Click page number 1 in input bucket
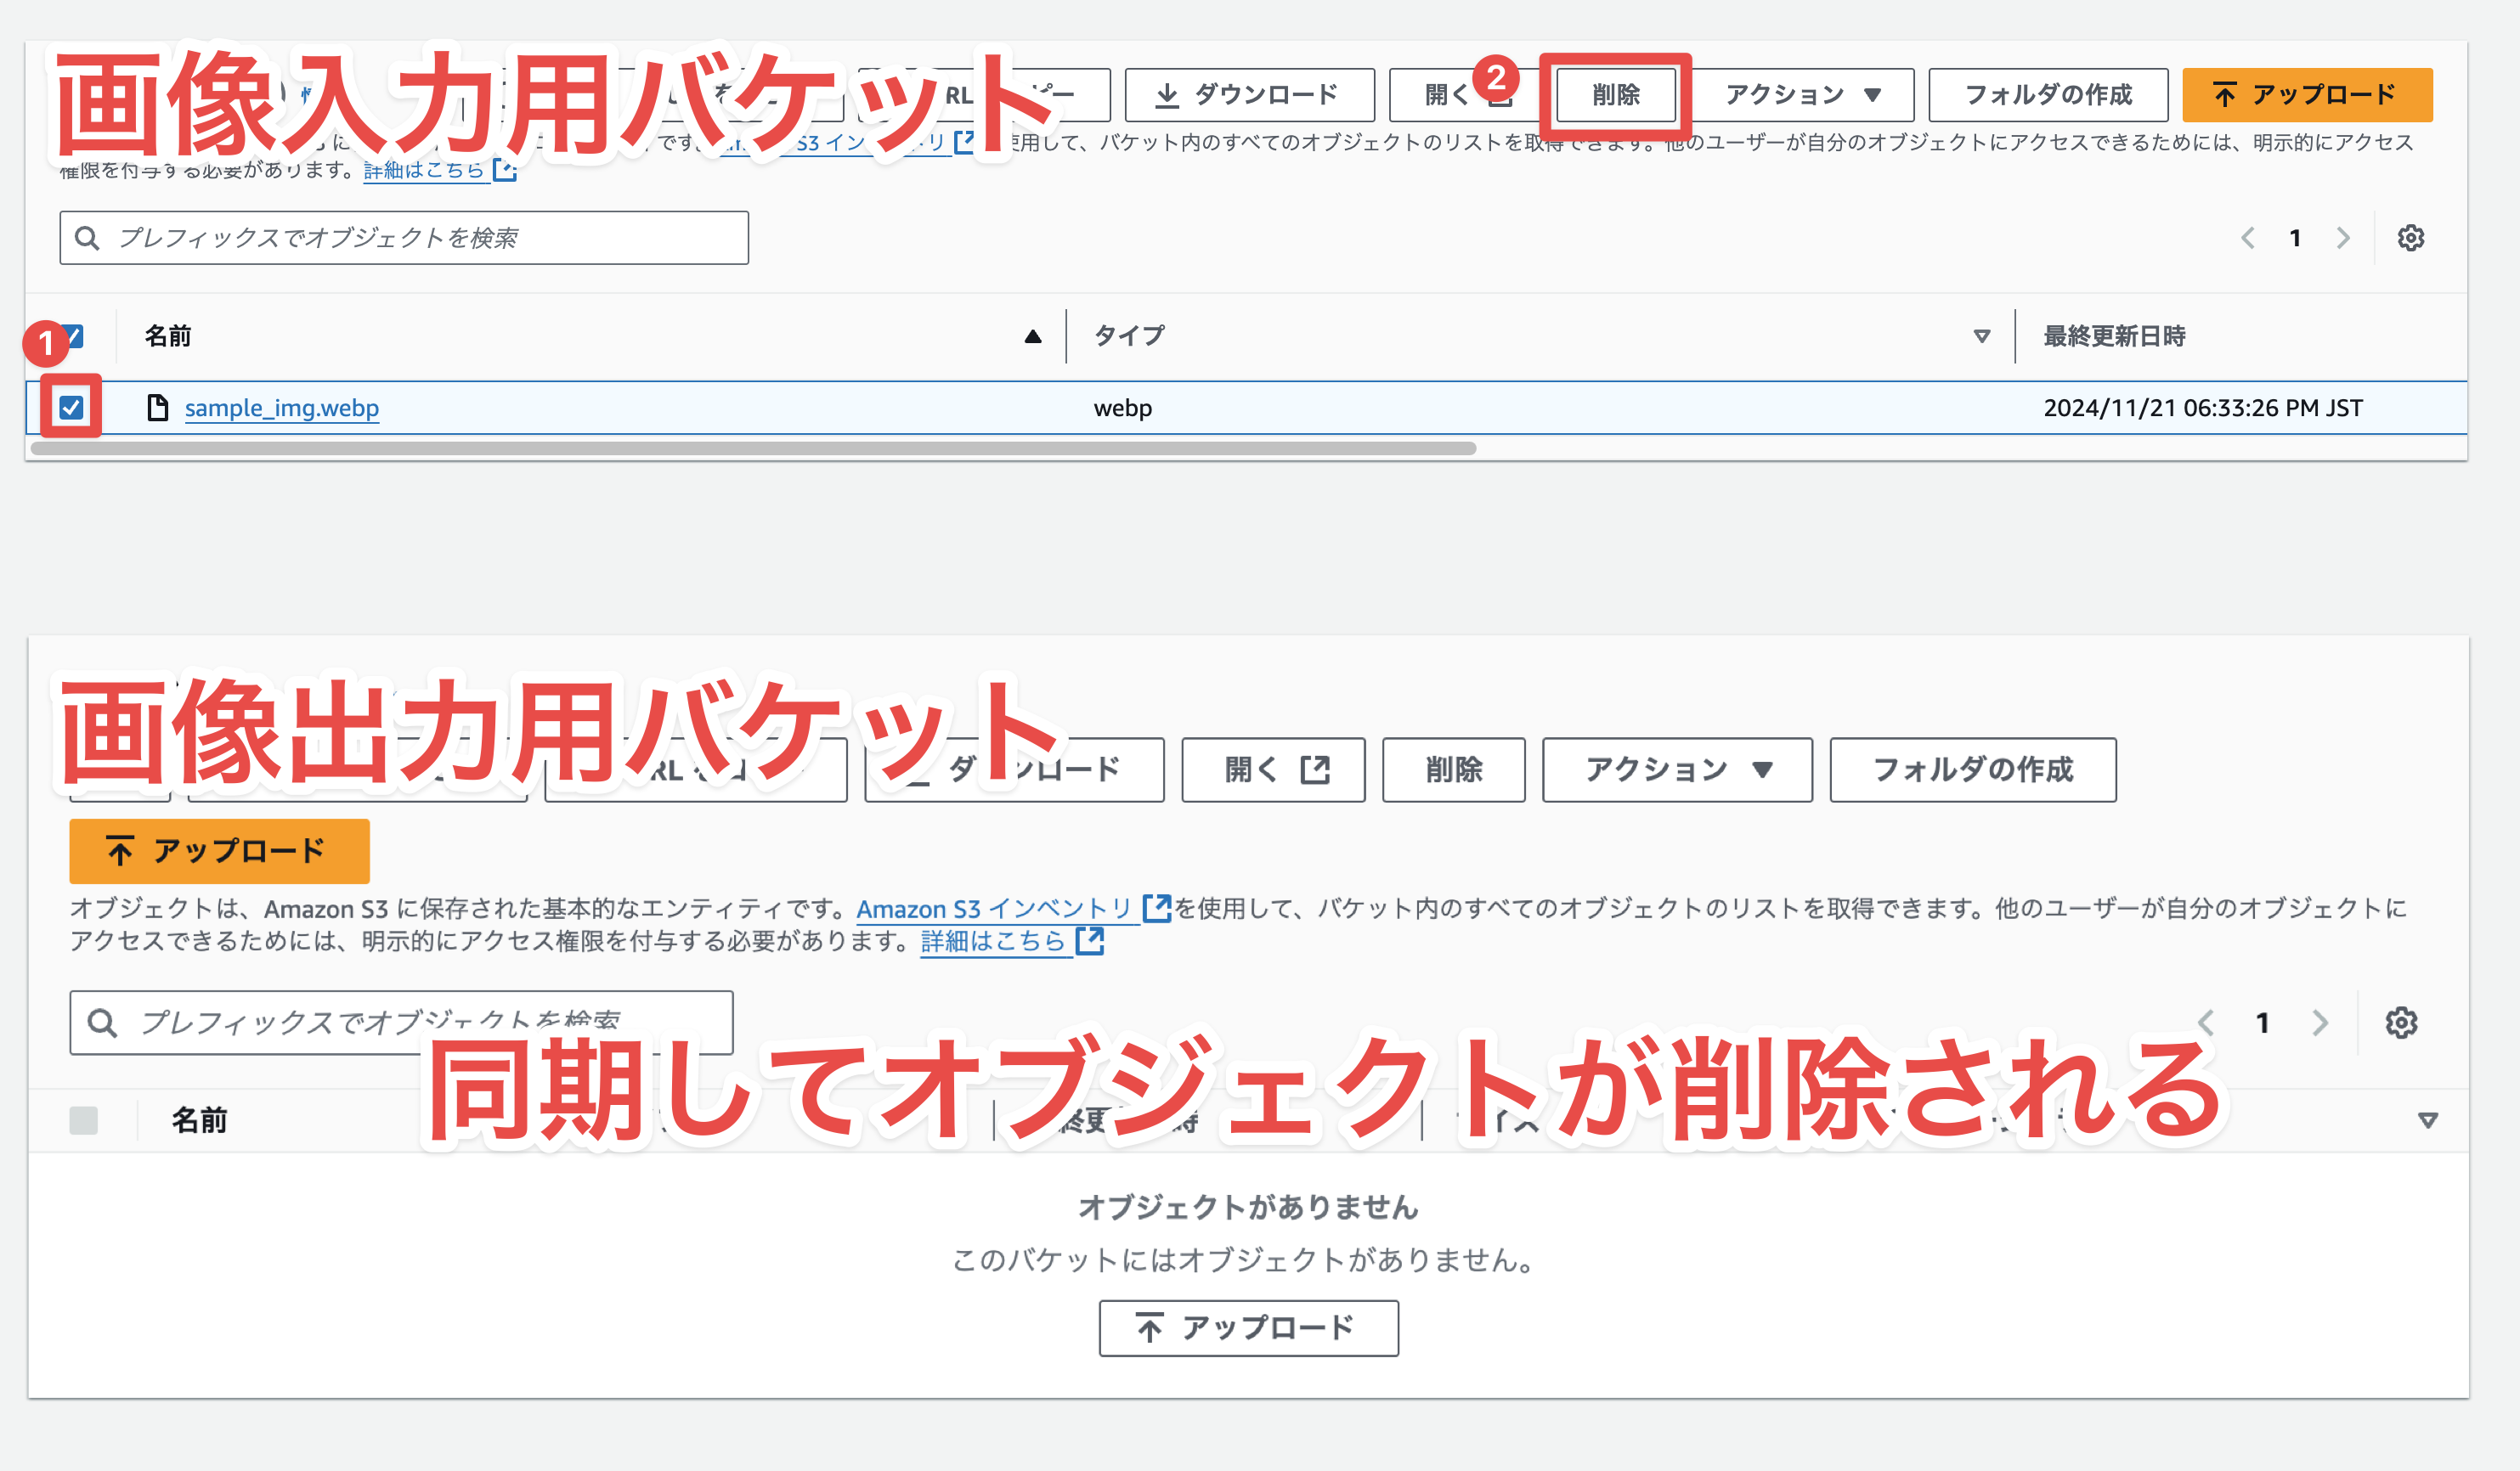The image size is (2520, 1471). coord(2295,238)
